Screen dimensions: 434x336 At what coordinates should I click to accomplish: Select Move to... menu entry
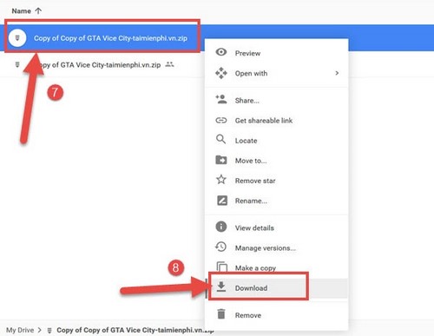click(276, 161)
